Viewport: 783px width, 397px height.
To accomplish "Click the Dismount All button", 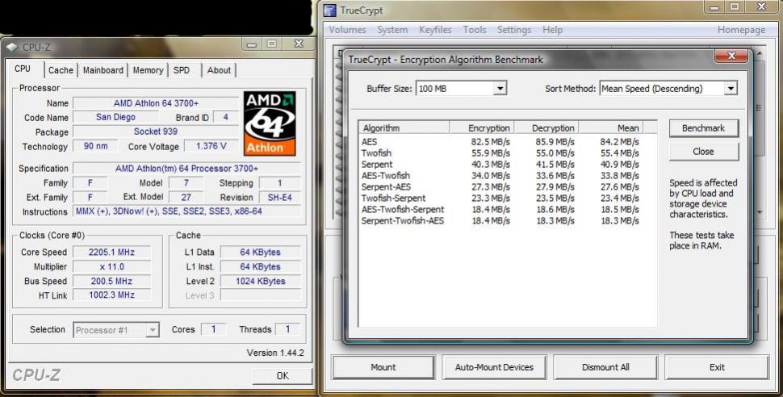I will coord(605,367).
